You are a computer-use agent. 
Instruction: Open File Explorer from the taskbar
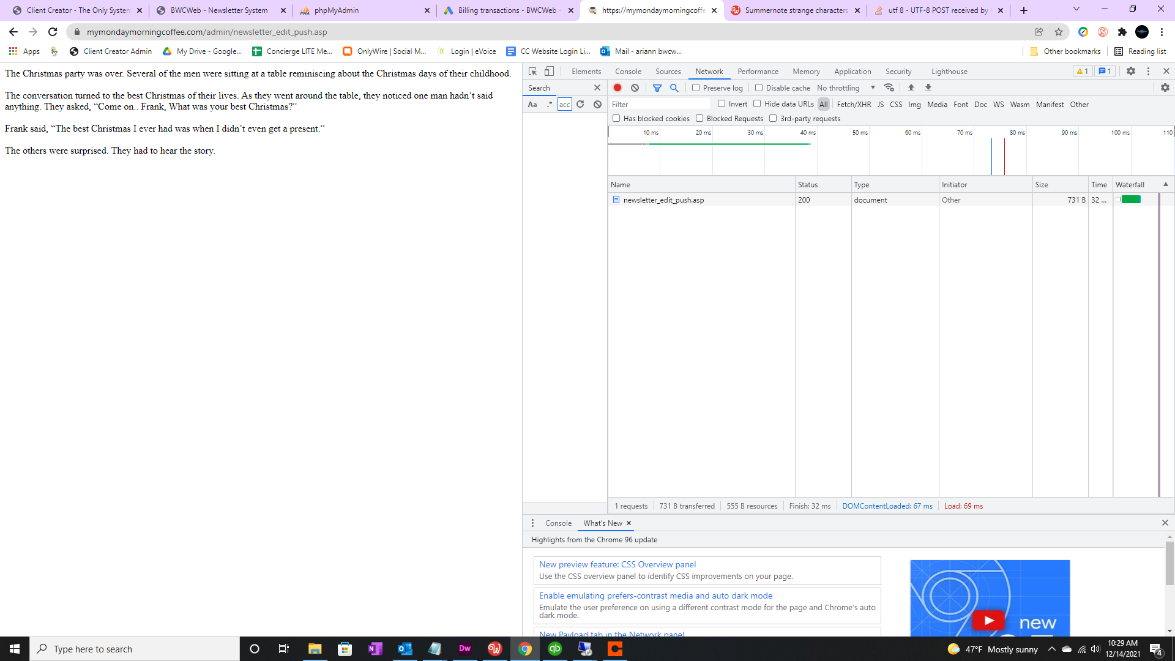tap(315, 649)
